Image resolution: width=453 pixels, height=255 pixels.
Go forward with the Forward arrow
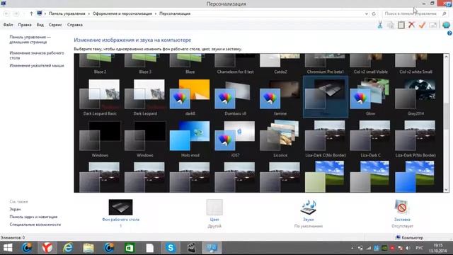point(16,13)
